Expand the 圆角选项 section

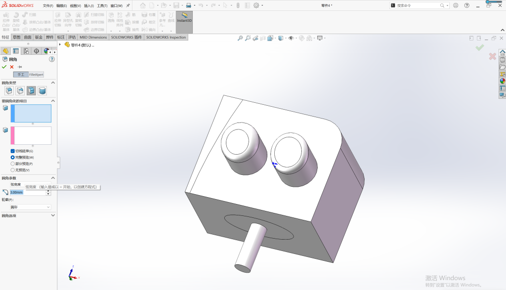(53, 215)
